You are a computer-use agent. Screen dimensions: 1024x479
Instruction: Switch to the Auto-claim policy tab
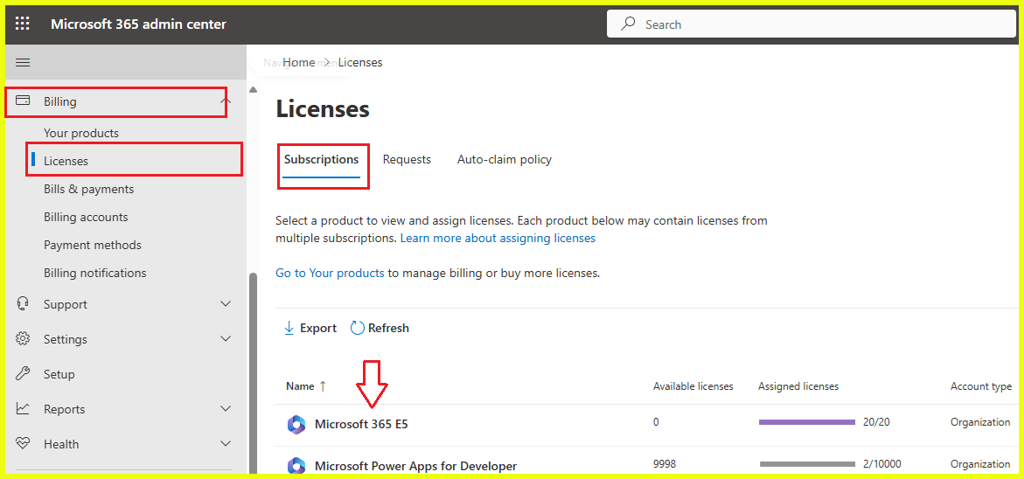point(505,159)
